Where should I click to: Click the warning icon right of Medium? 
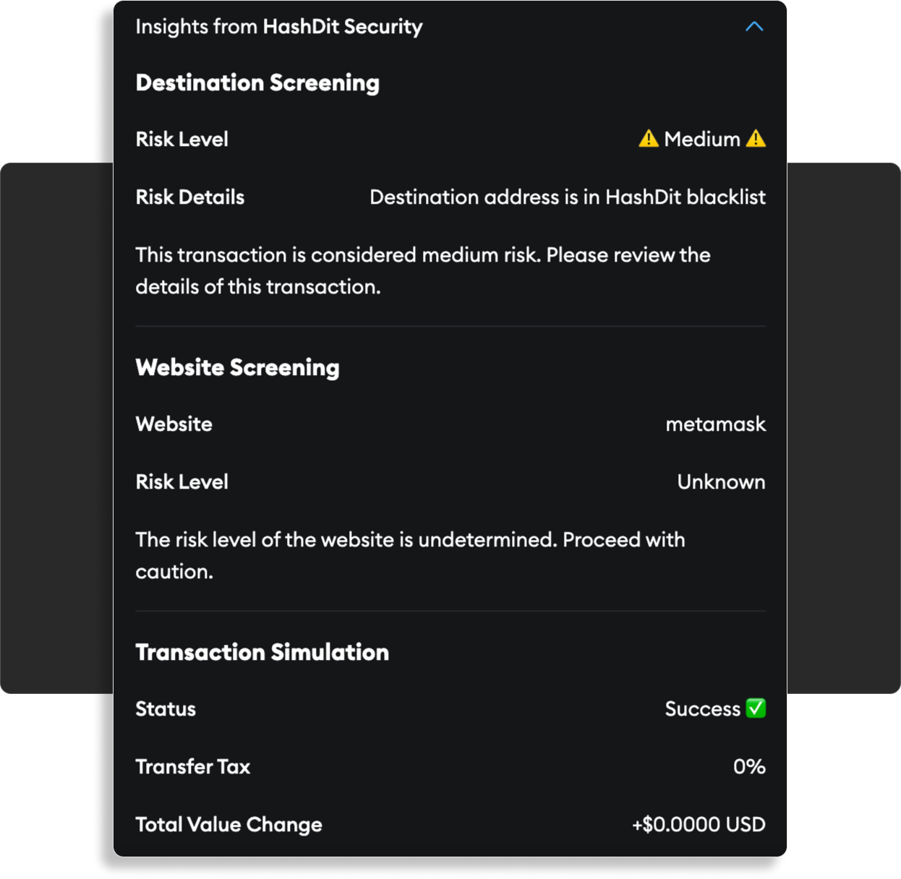[x=756, y=138]
